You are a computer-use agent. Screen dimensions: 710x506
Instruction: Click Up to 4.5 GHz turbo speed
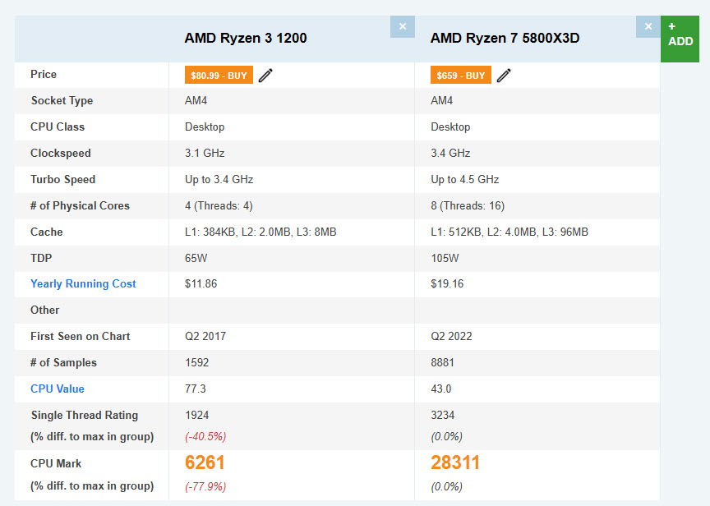pyautogui.click(x=465, y=180)
